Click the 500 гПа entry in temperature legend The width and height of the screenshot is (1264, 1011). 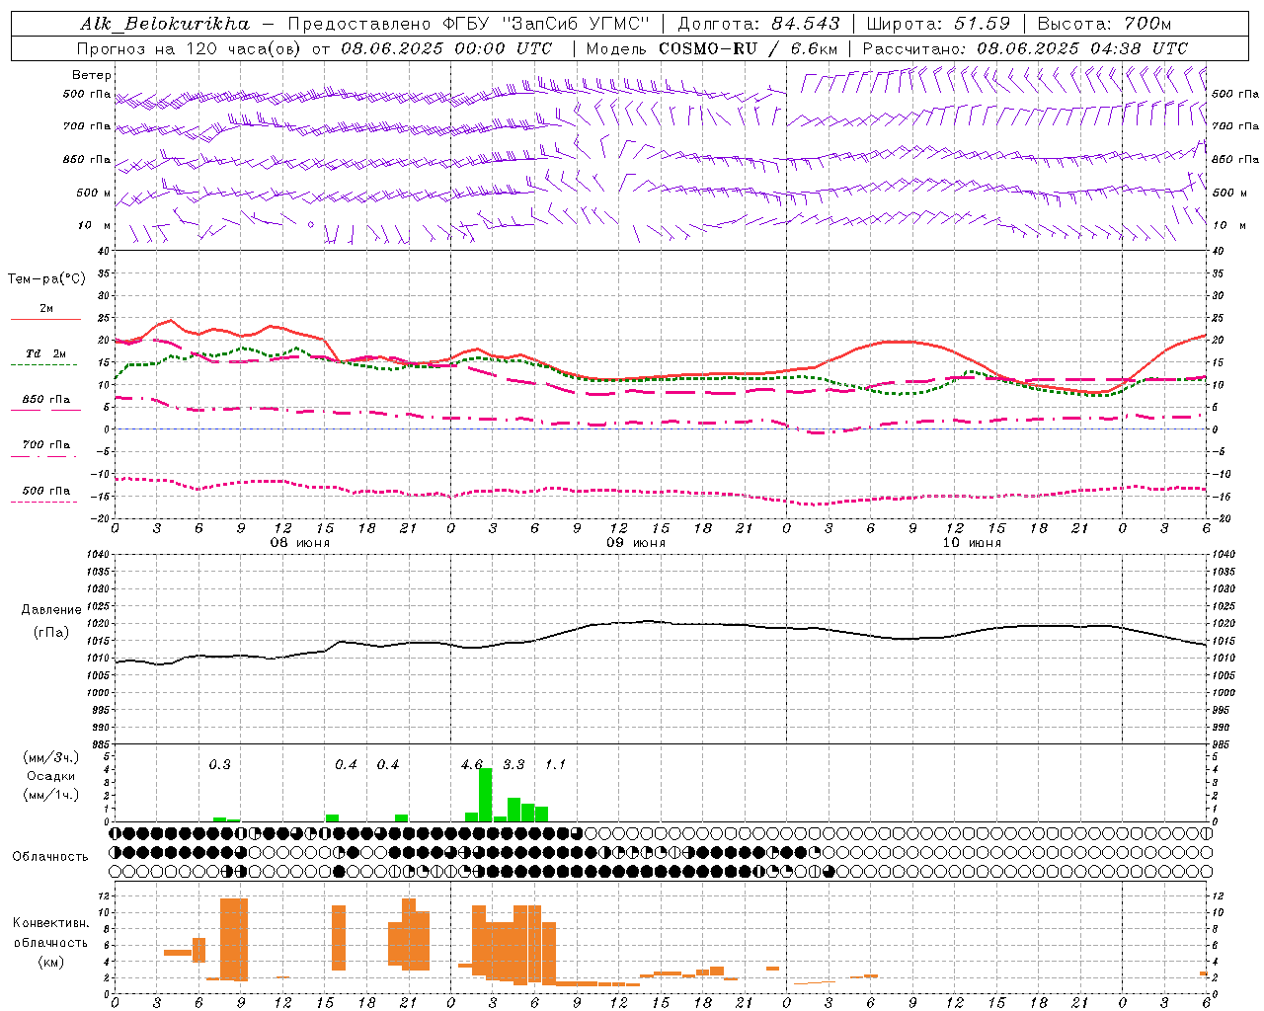tap(45, 491)
